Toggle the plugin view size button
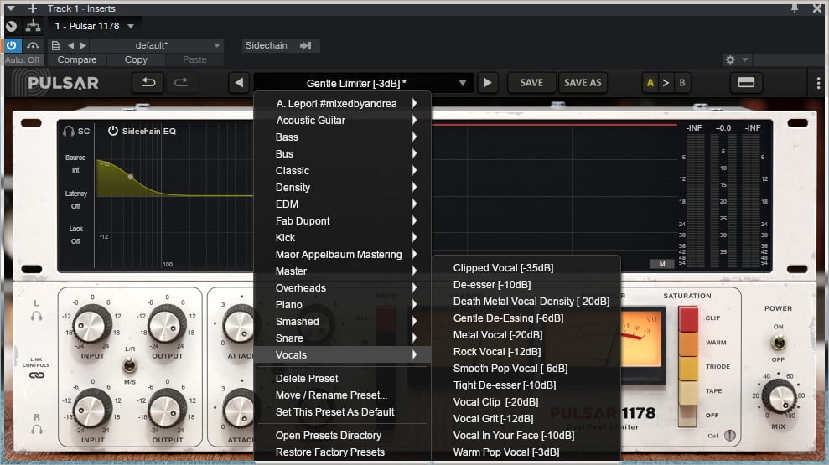The height and width of the screenshot is (465, 829). [x=746, y=83]
